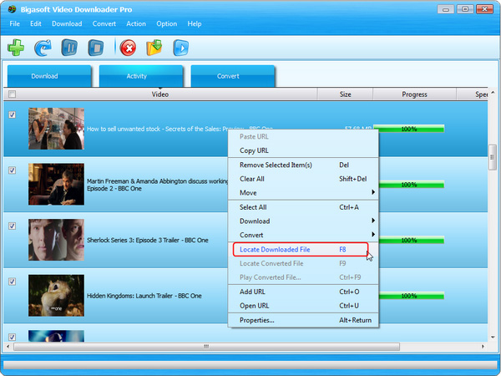Pause downloads with the pause toolbar icon
This screenshot has height=376, width=501.
click(x=69, y=48)
